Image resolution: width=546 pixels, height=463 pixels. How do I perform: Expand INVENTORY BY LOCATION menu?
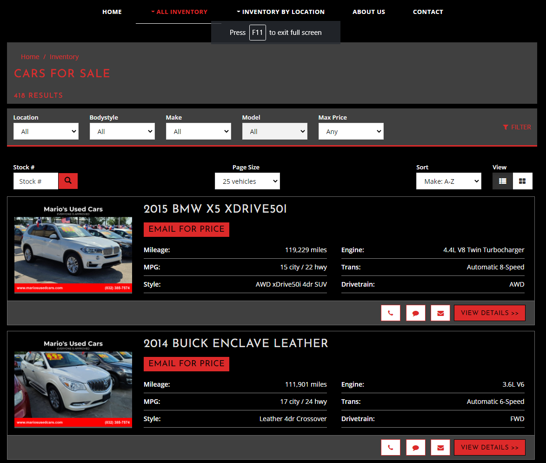[280, 12]
